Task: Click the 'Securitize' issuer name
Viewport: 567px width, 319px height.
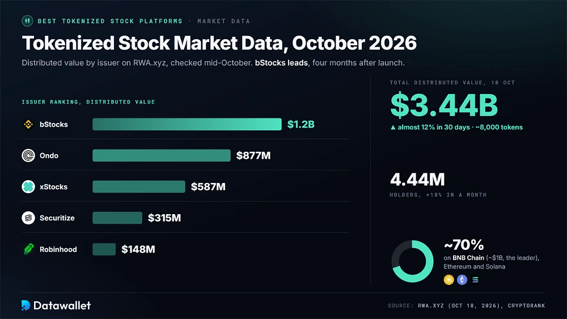Action: (57, 218)
